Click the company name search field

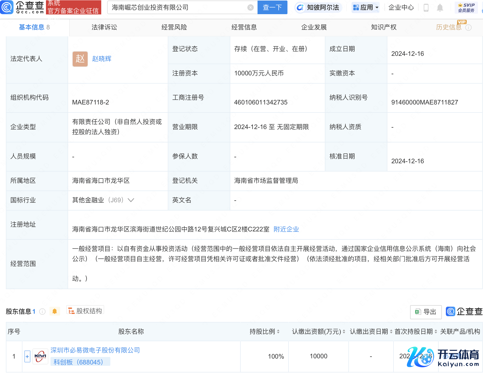176,7
